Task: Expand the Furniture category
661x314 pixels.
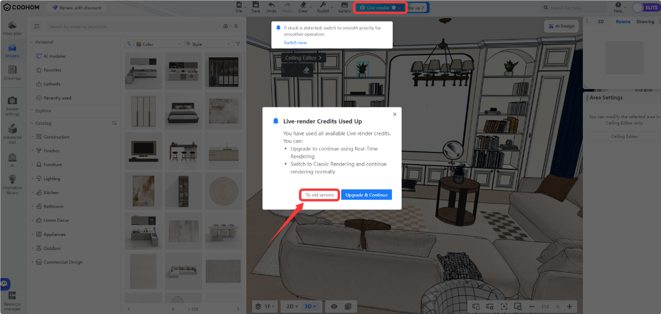Action: (x=32, y=165)
